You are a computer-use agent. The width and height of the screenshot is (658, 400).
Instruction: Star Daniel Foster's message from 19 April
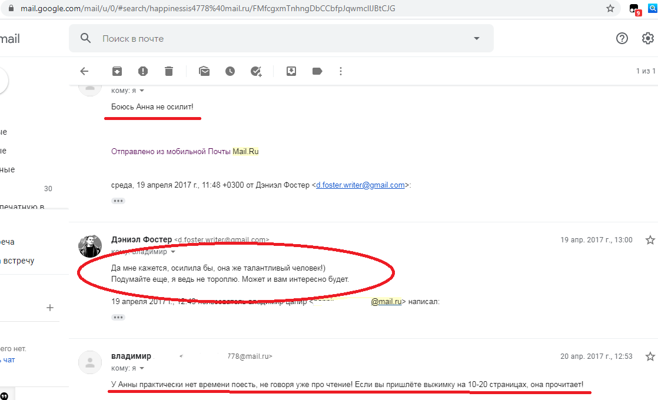650,240
